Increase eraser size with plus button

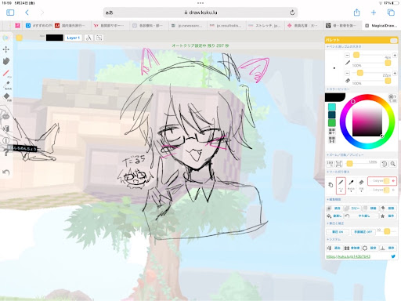pyautogui.click(x=395, y=73)
